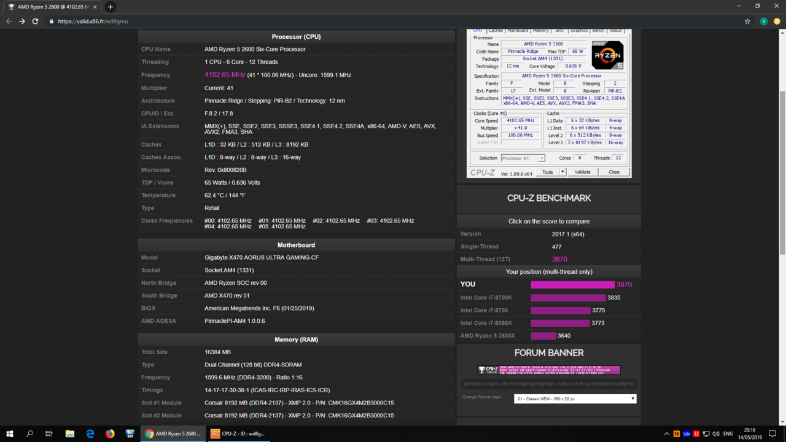786x442 pixels.
Task: Click Validate in the CPU-Z screenshot
Action: point(582,172)
